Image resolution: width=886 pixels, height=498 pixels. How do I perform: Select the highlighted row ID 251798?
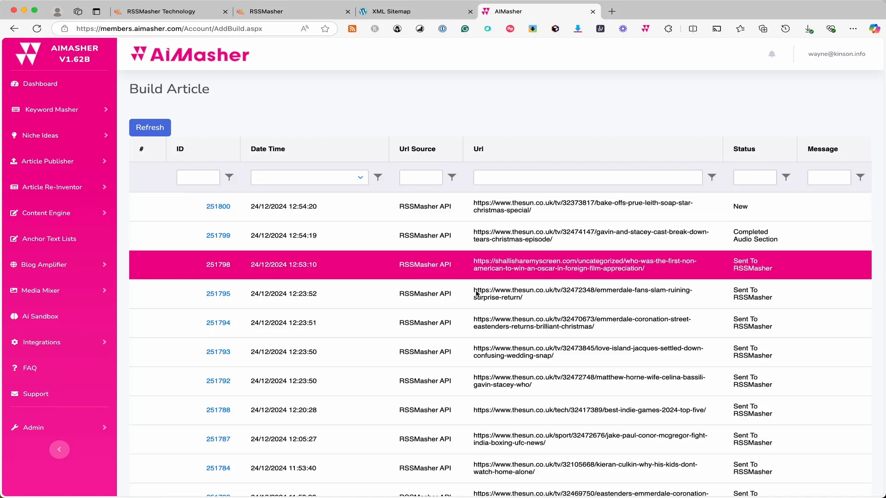500,265
